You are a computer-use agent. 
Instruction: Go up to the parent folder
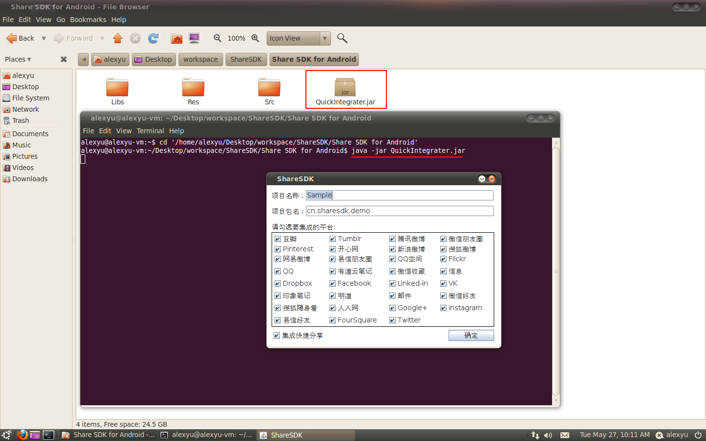tap(118, 38)
